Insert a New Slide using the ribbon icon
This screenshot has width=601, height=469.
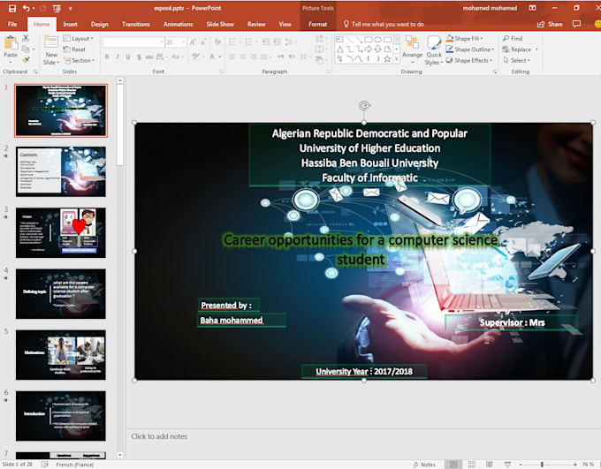click(51, 44)
